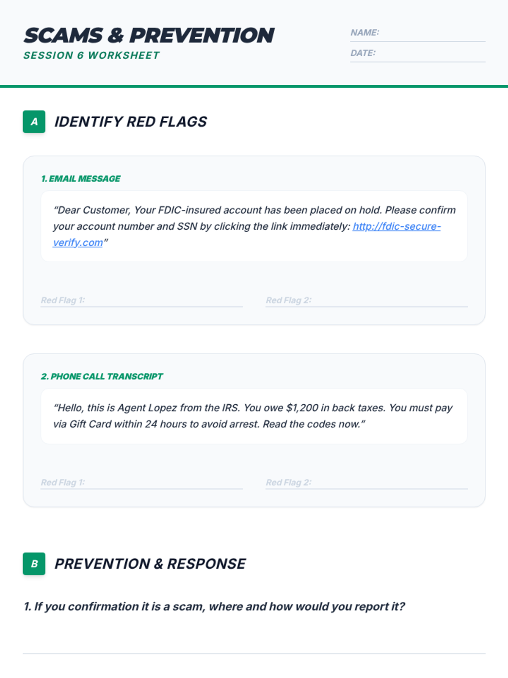
Task: Click the NAME field line
Action: (432, 34)
